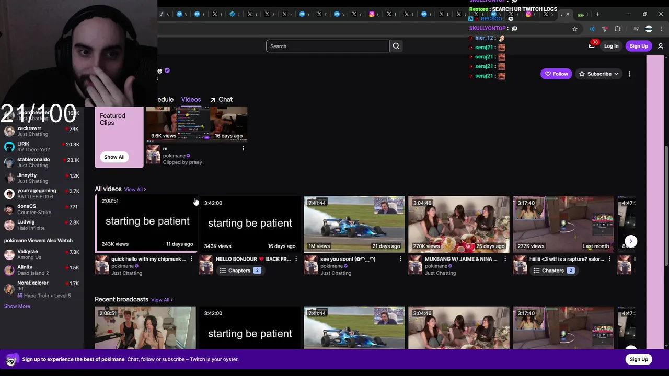
Task: Switch to the Videos tab
Action: pos(191,99)
